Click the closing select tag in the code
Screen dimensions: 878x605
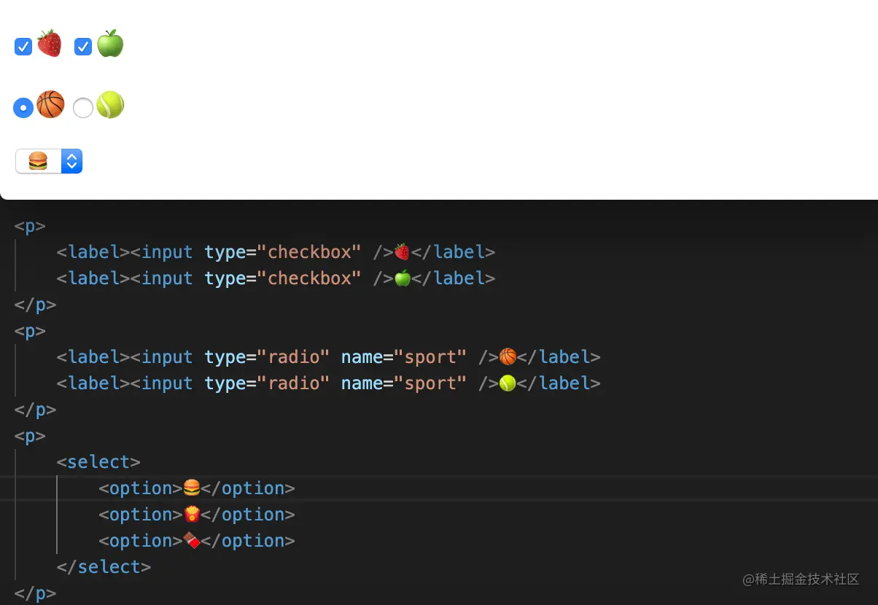(x=104, y=566)
